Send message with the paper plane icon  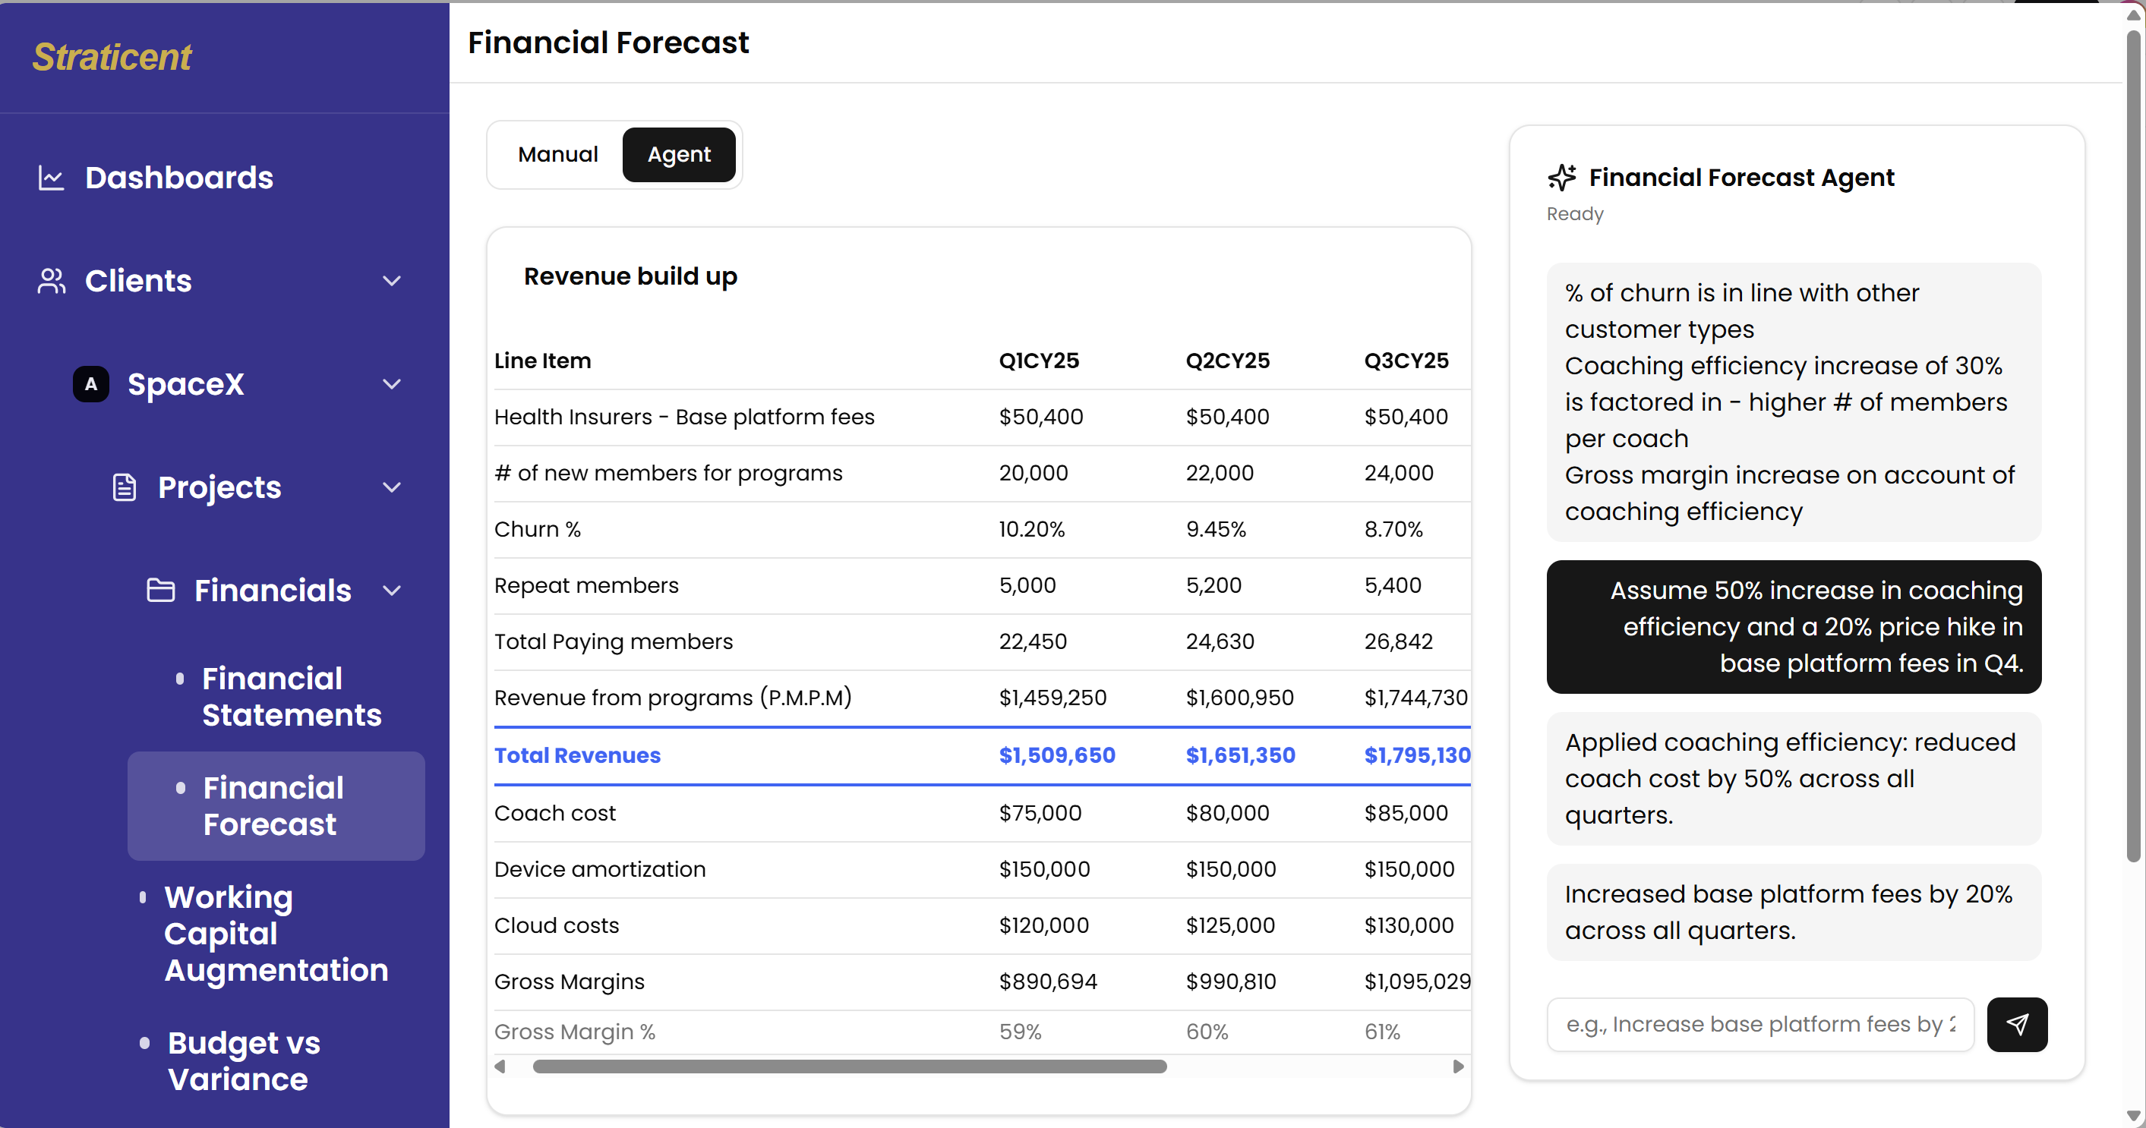[2017, 1025]
